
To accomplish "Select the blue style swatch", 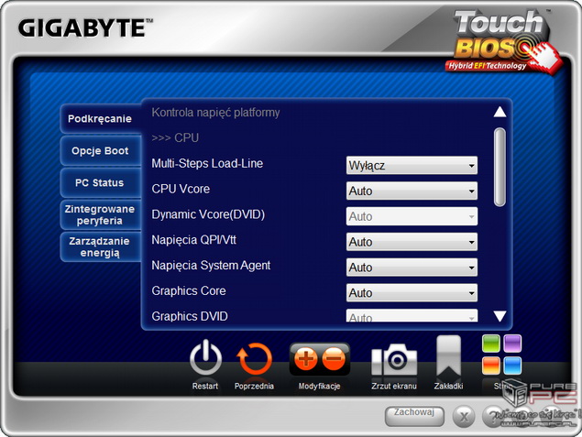I will (x=512, y=366).
